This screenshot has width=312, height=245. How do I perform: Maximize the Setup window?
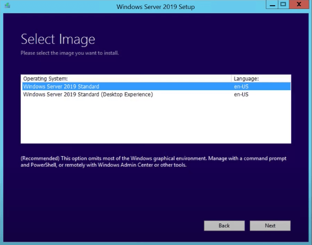(283, 4)
